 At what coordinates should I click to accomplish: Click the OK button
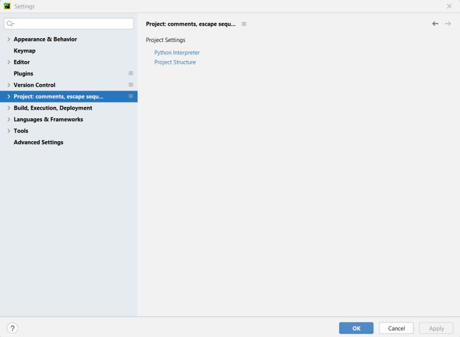(x=356, y=328)
